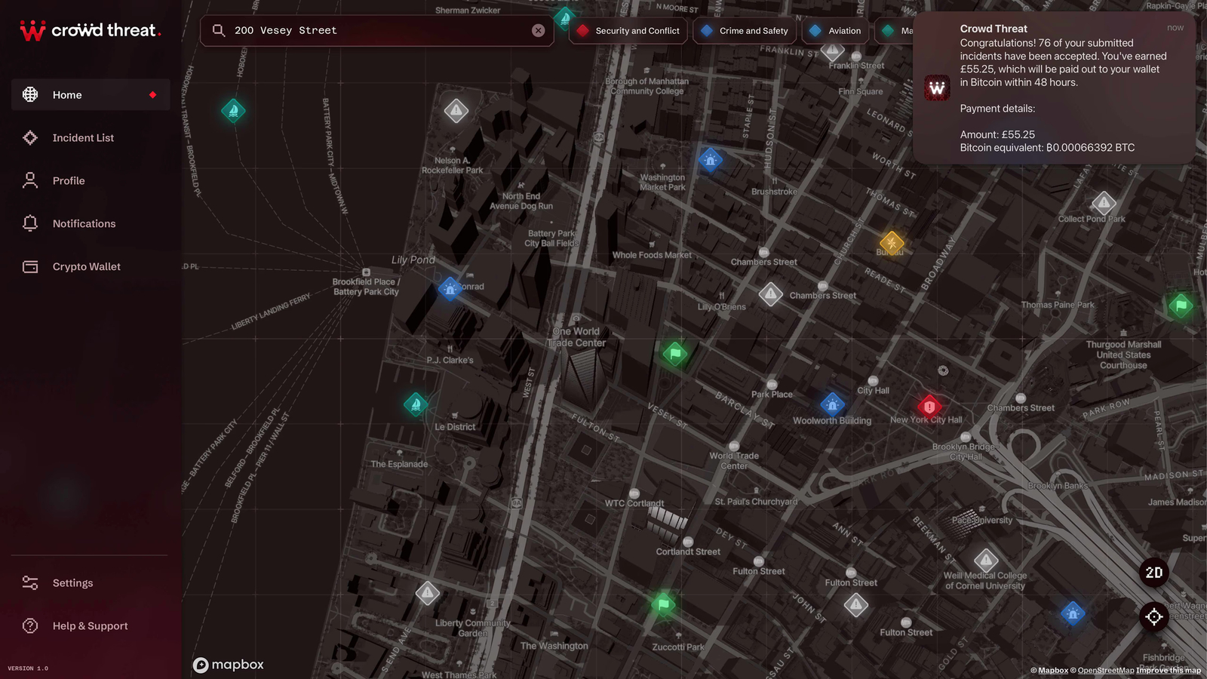Open Crypto Wallet via its wallet icon
Viewport: 1207px width, 679px height.
(x=30, y=266)
